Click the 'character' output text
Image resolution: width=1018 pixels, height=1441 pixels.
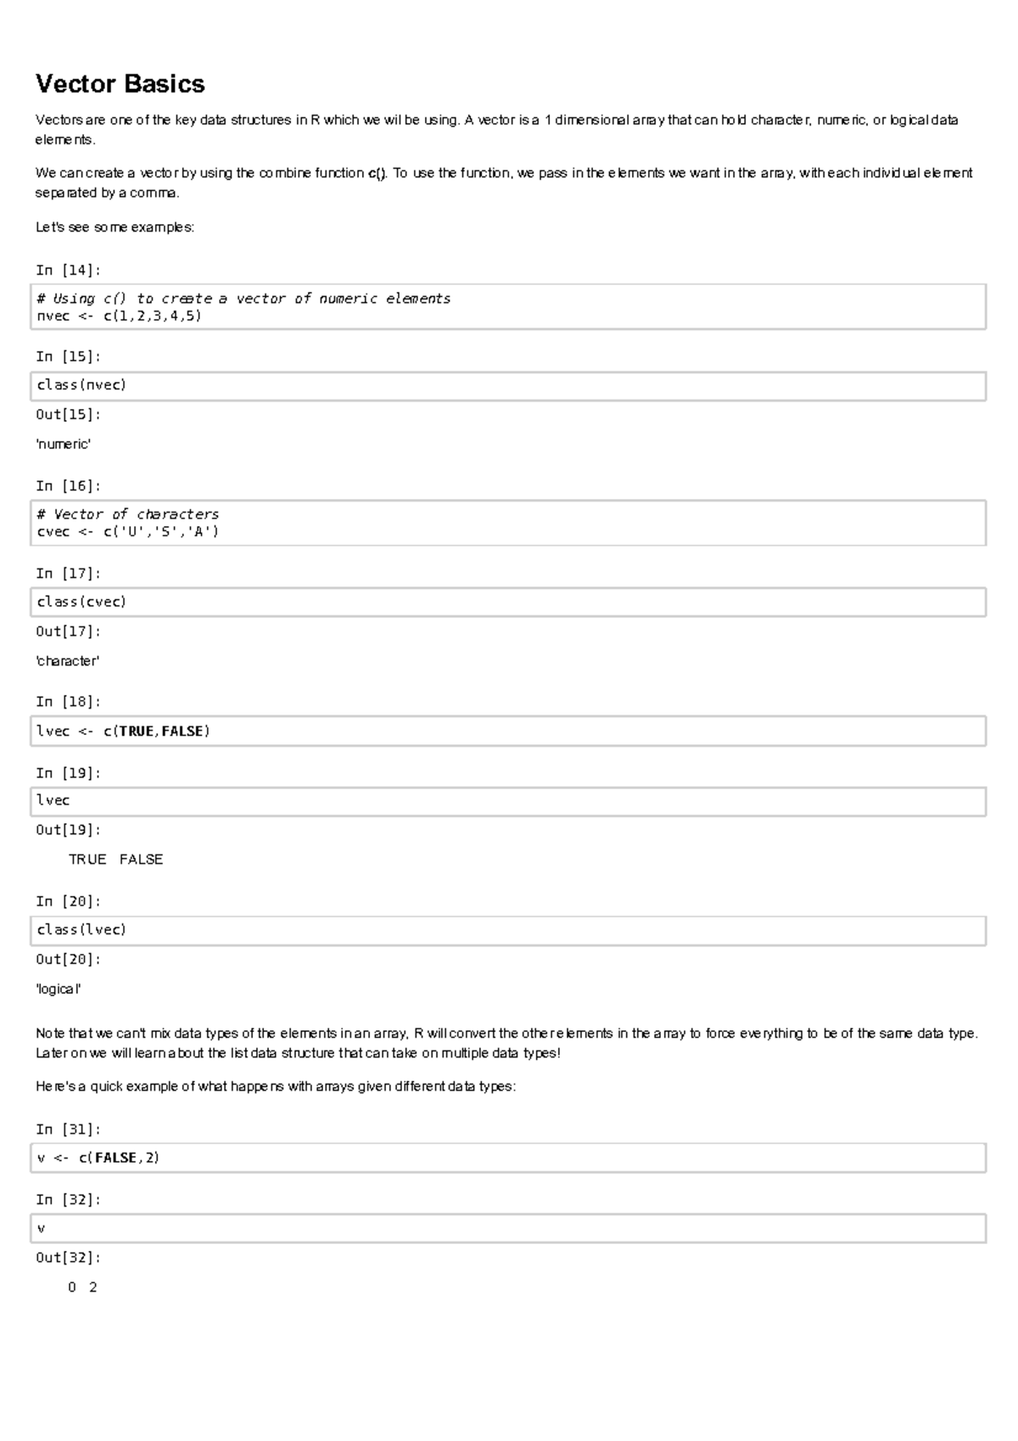point(67,660)
